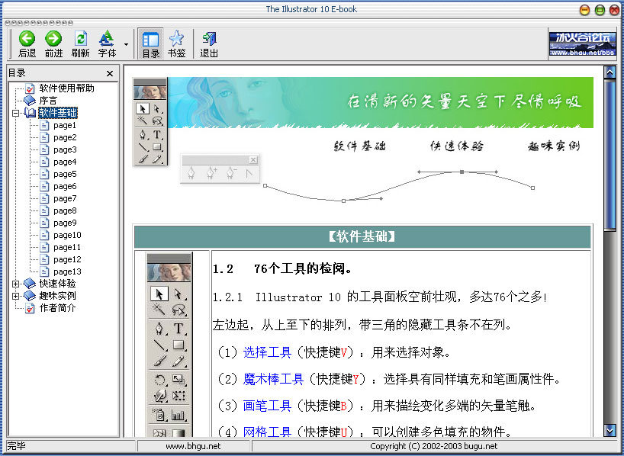The height and width of the screenshot is (456, 624).
Task: Open the dropdown arrow next to 字体
Action: pyautogui.click(x=126, y=44)
